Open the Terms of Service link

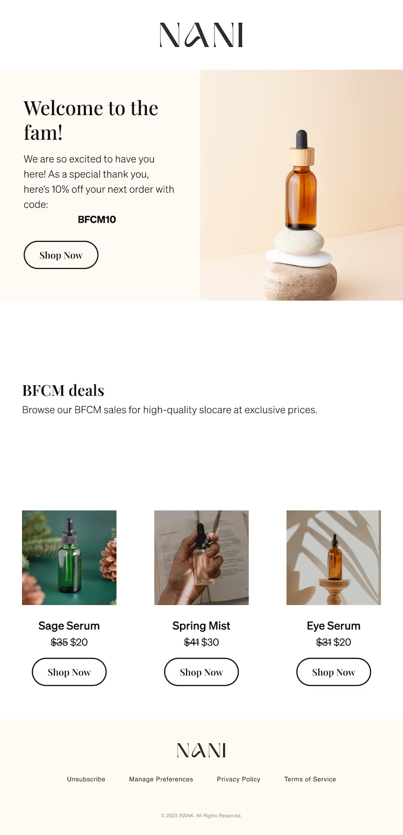tap(310, 779)
